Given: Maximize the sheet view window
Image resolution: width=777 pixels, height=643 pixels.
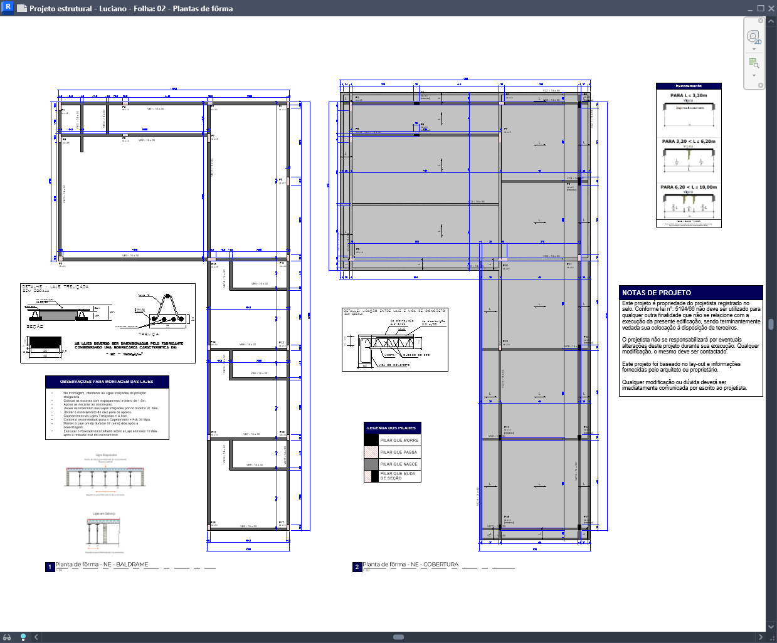Looking at the screenshot, I should tap(761, 8).
